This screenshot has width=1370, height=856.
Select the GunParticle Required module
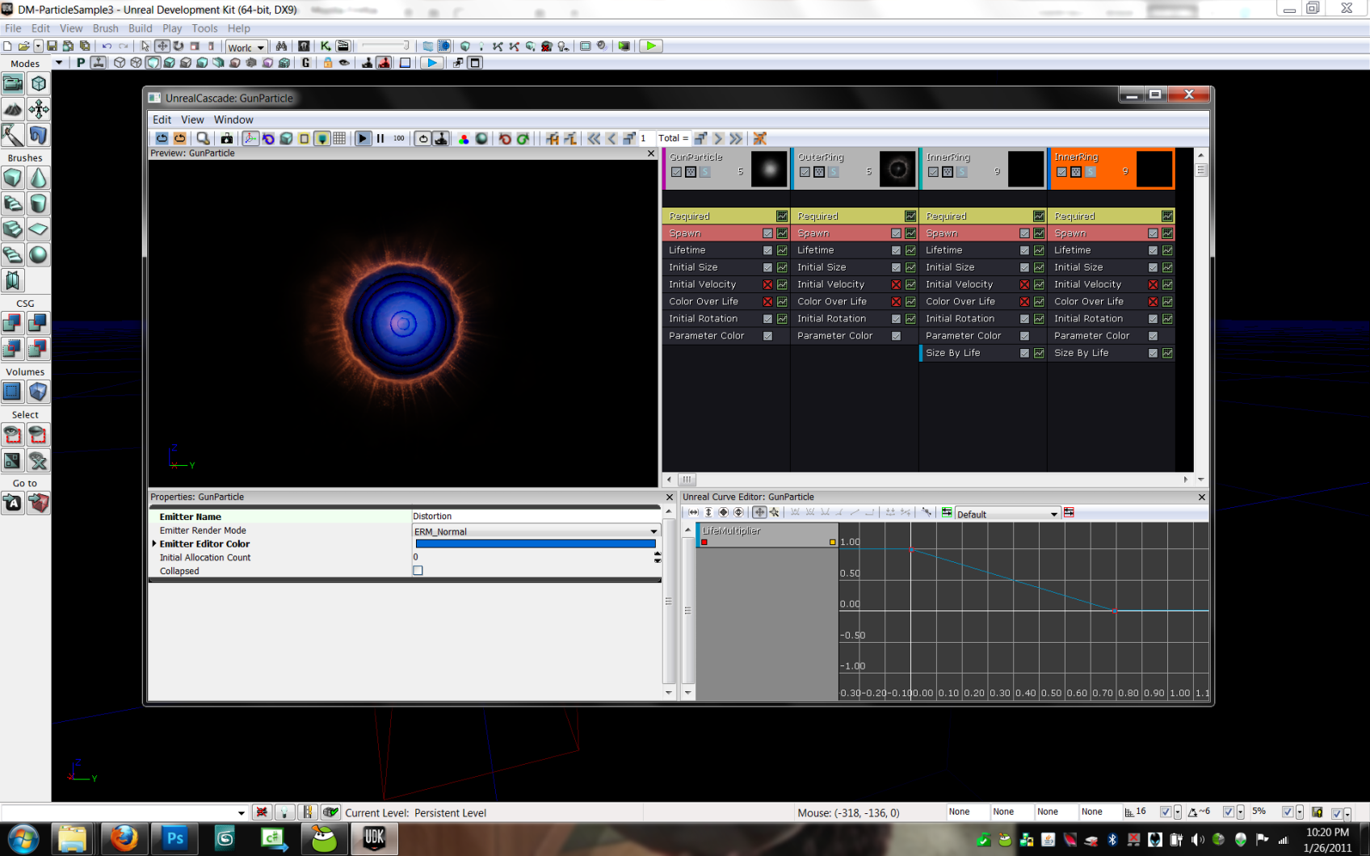coord(725,216)
